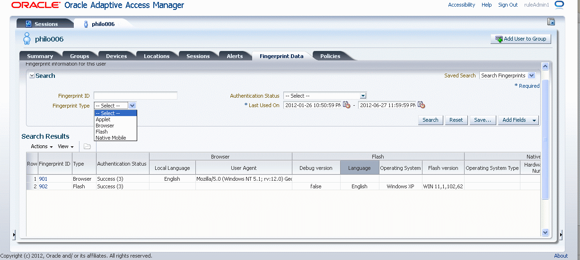Click the Fingerprint ID input field

click(135, 96)
